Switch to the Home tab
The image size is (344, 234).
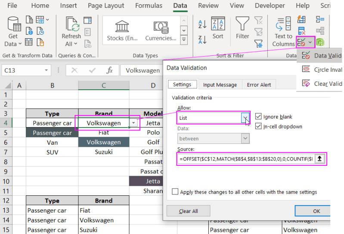(40, 6)
